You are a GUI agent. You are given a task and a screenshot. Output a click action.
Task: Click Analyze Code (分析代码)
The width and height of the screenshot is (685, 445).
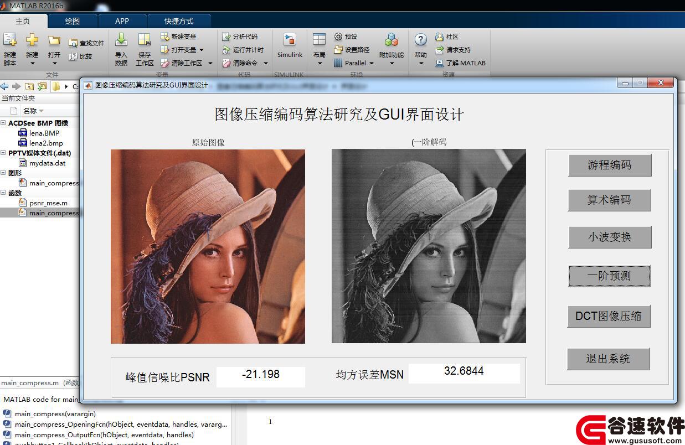(240, 37)
